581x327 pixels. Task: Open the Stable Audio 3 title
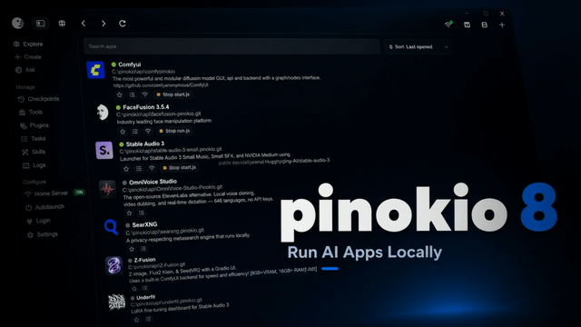[145, 144]
